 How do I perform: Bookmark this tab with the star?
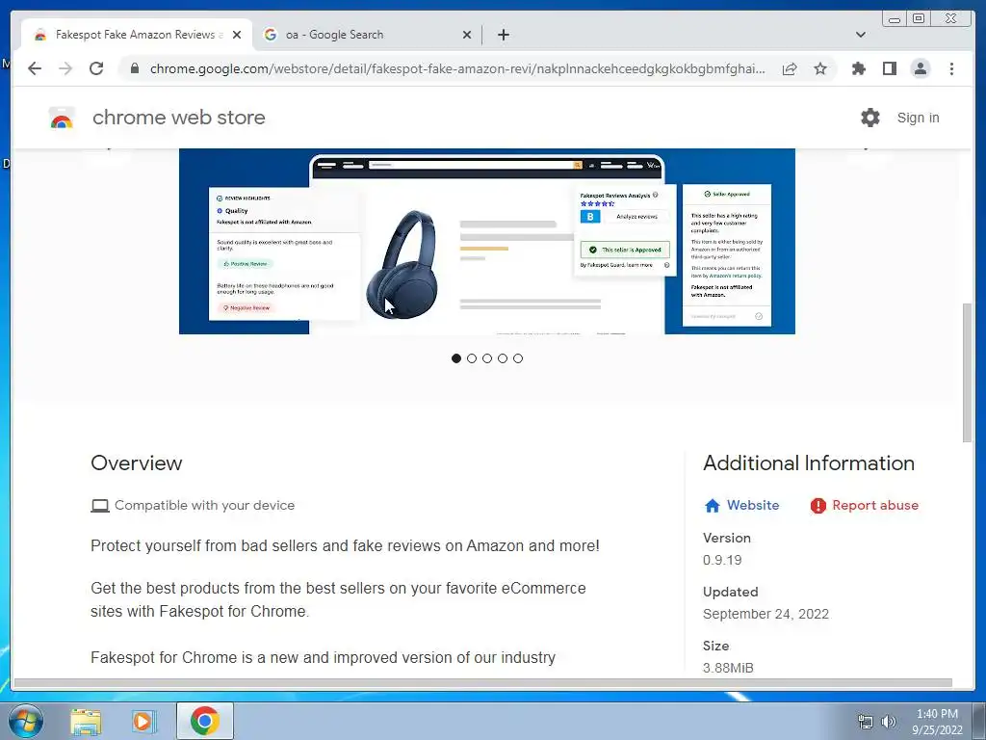click(x=820, y=68)
